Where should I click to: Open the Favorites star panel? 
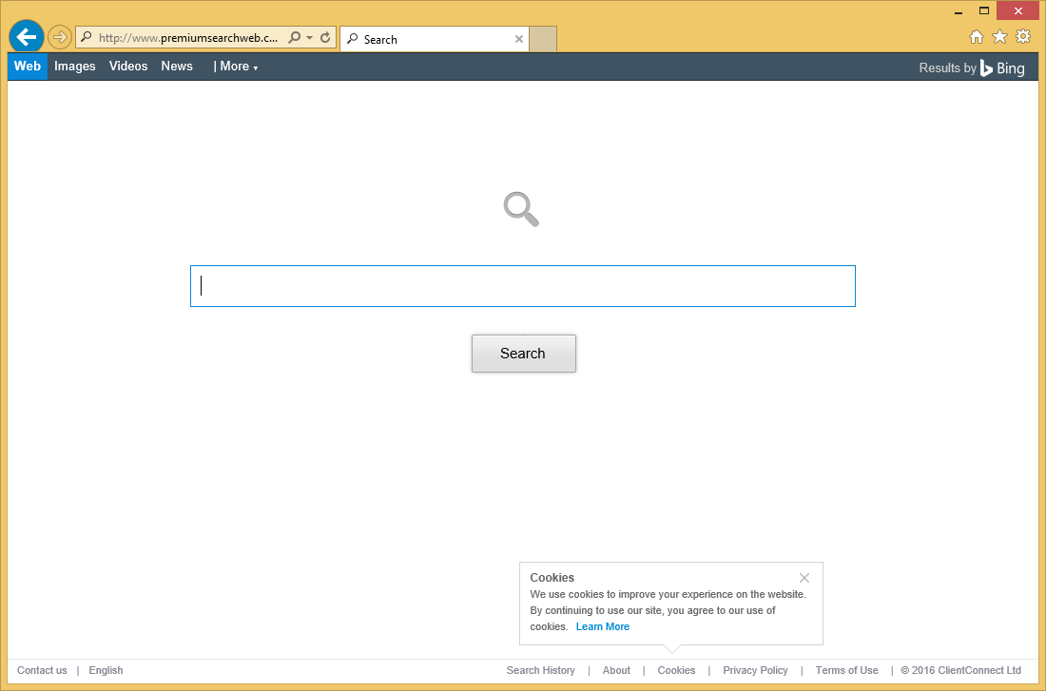click(x=999, y=36)
